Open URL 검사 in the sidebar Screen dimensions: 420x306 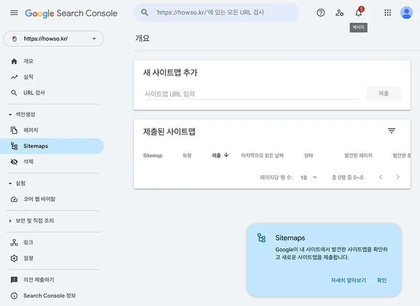(x=52, y=93)
